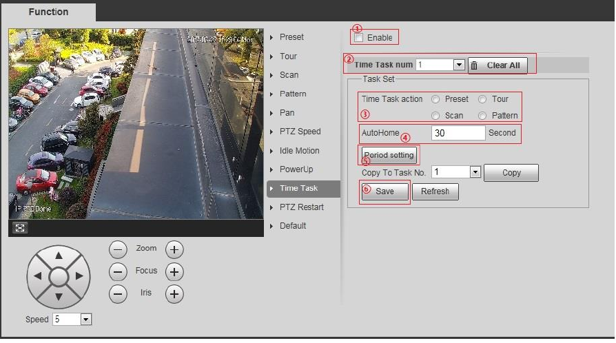Click the Iris plus button
Viewport: 616px width, 343px height.
(174, 294)
